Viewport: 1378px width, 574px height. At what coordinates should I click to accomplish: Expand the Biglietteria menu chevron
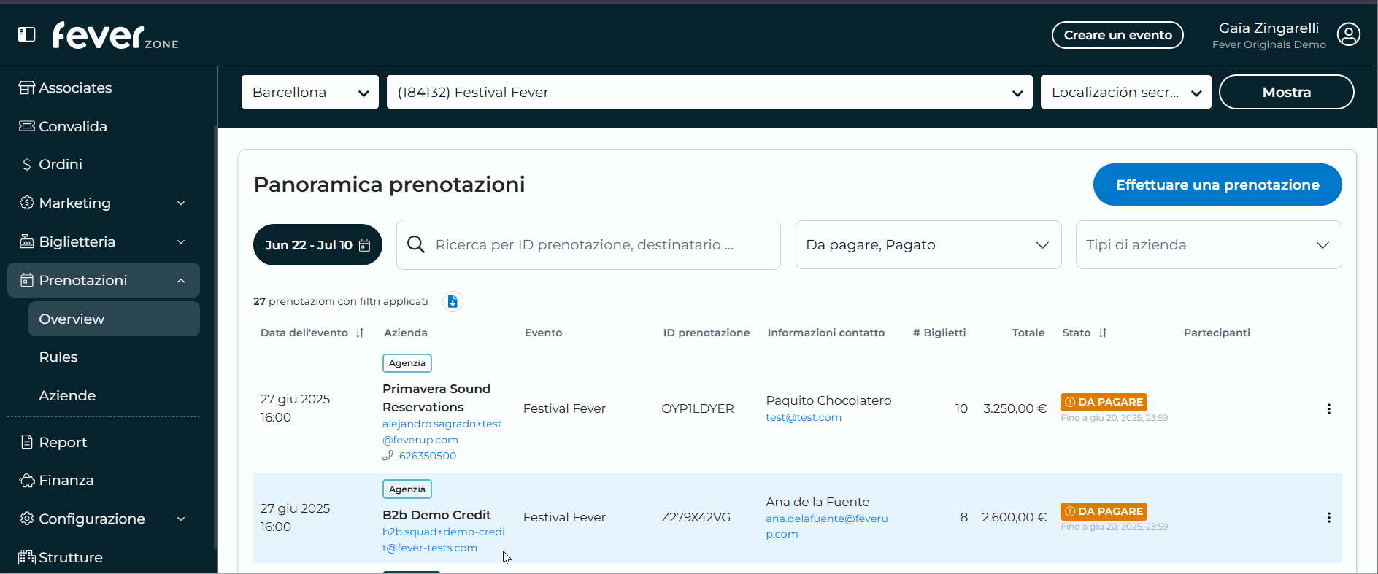(x=181, y=242)
